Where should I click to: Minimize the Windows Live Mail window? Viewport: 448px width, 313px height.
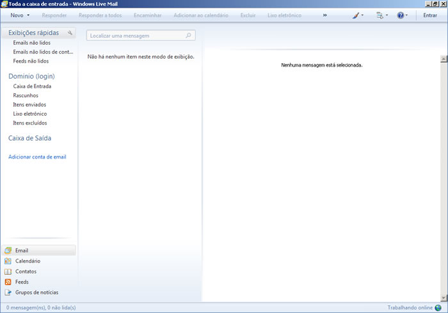coord(428,4)
